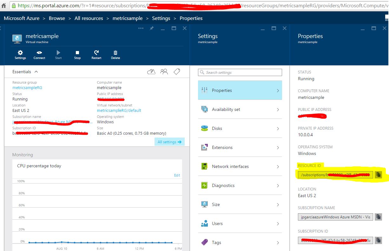Click the All settings button
Image resolution: width=389 pixels, height=251 pixels.
pyautogui.click(x=169, y=142)
